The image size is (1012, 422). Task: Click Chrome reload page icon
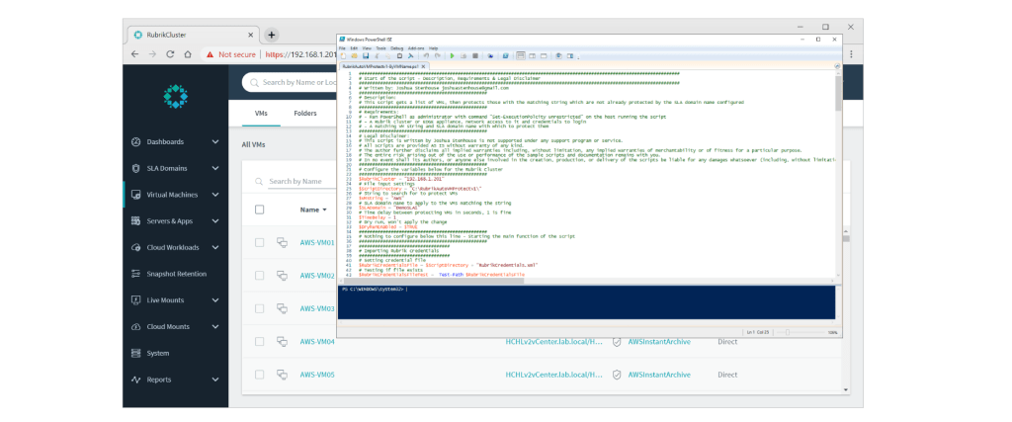(x=170, y=54)
